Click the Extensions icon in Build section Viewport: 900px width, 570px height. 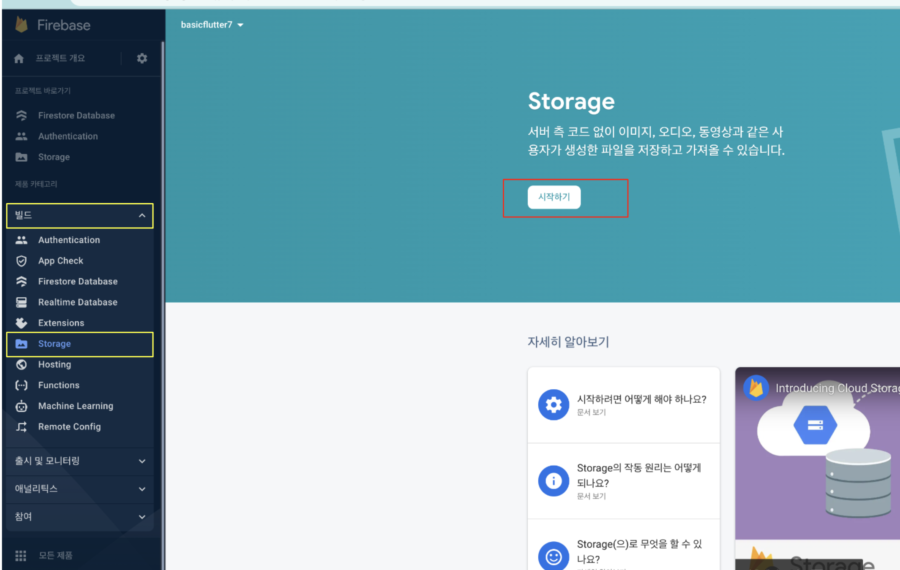pos(22,323)
